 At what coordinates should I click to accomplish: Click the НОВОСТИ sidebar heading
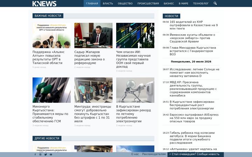(171, 16)
